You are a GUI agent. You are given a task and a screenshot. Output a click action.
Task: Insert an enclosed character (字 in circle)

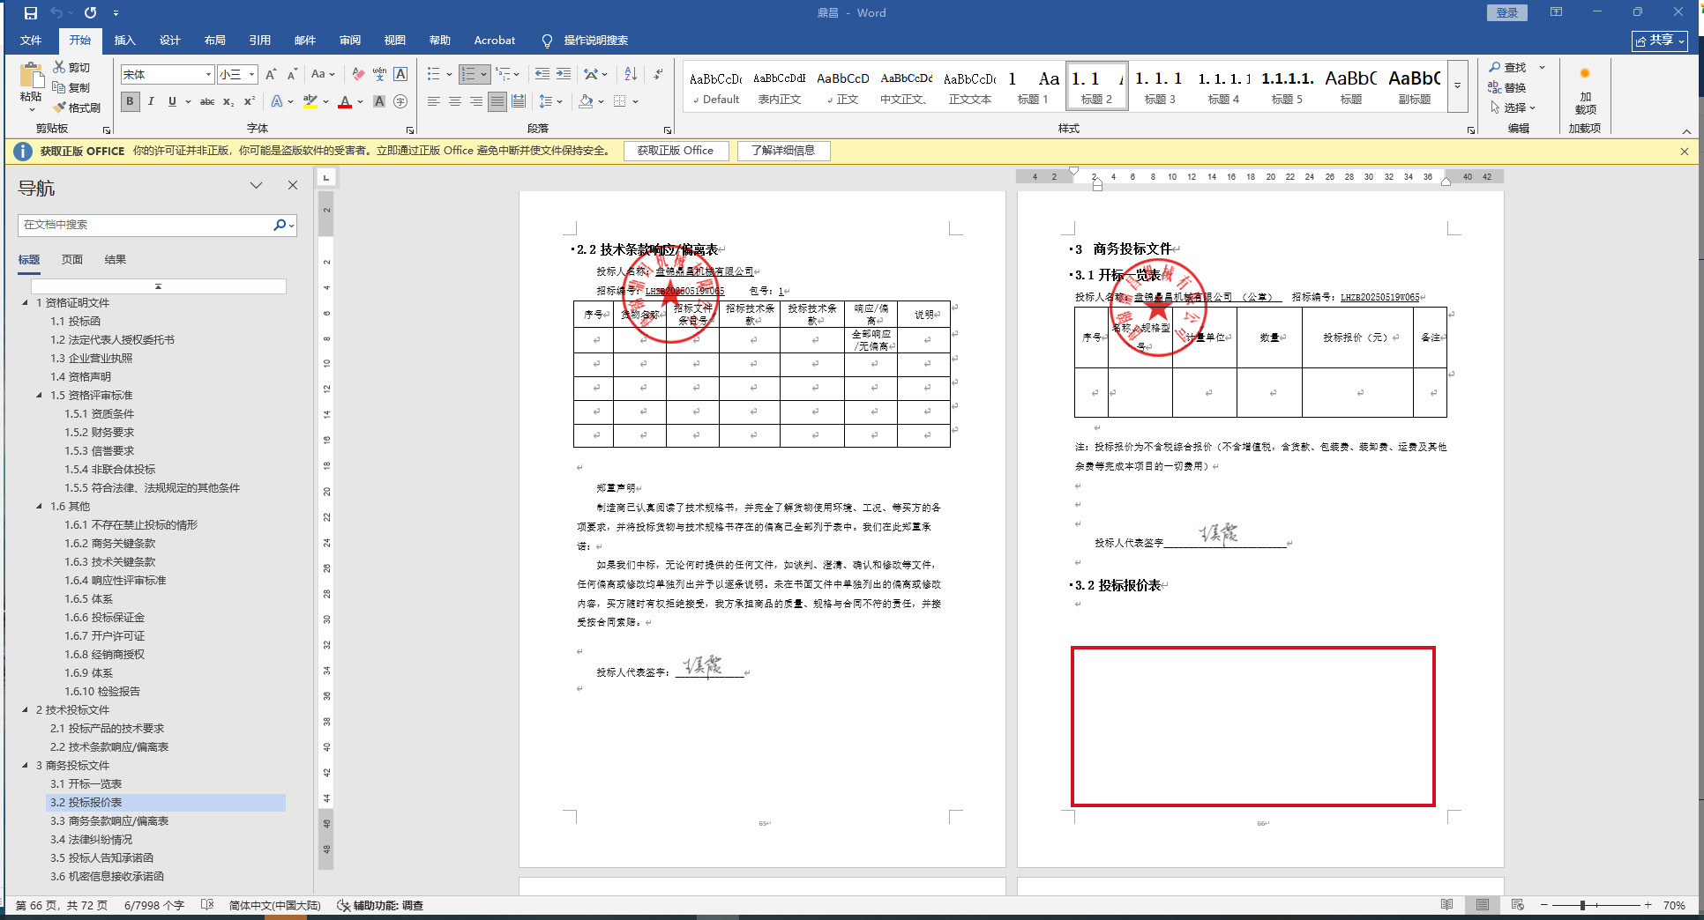pos(400,101)
